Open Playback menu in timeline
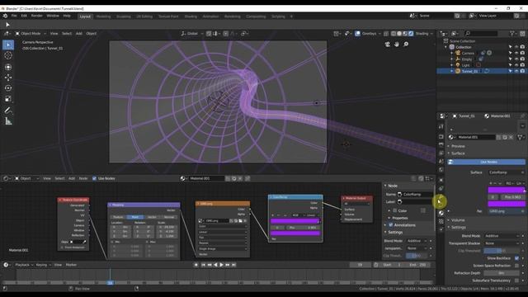The width and height of the screenshot is (528, 297). [24, 265]
